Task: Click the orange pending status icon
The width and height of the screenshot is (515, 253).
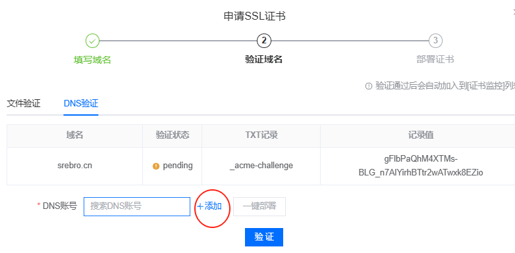Action: (x=156, y=166)
